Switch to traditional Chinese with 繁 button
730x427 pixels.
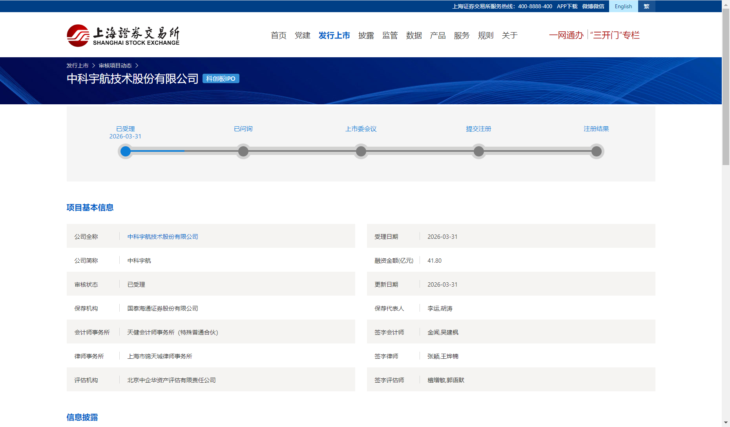[646, 6]
